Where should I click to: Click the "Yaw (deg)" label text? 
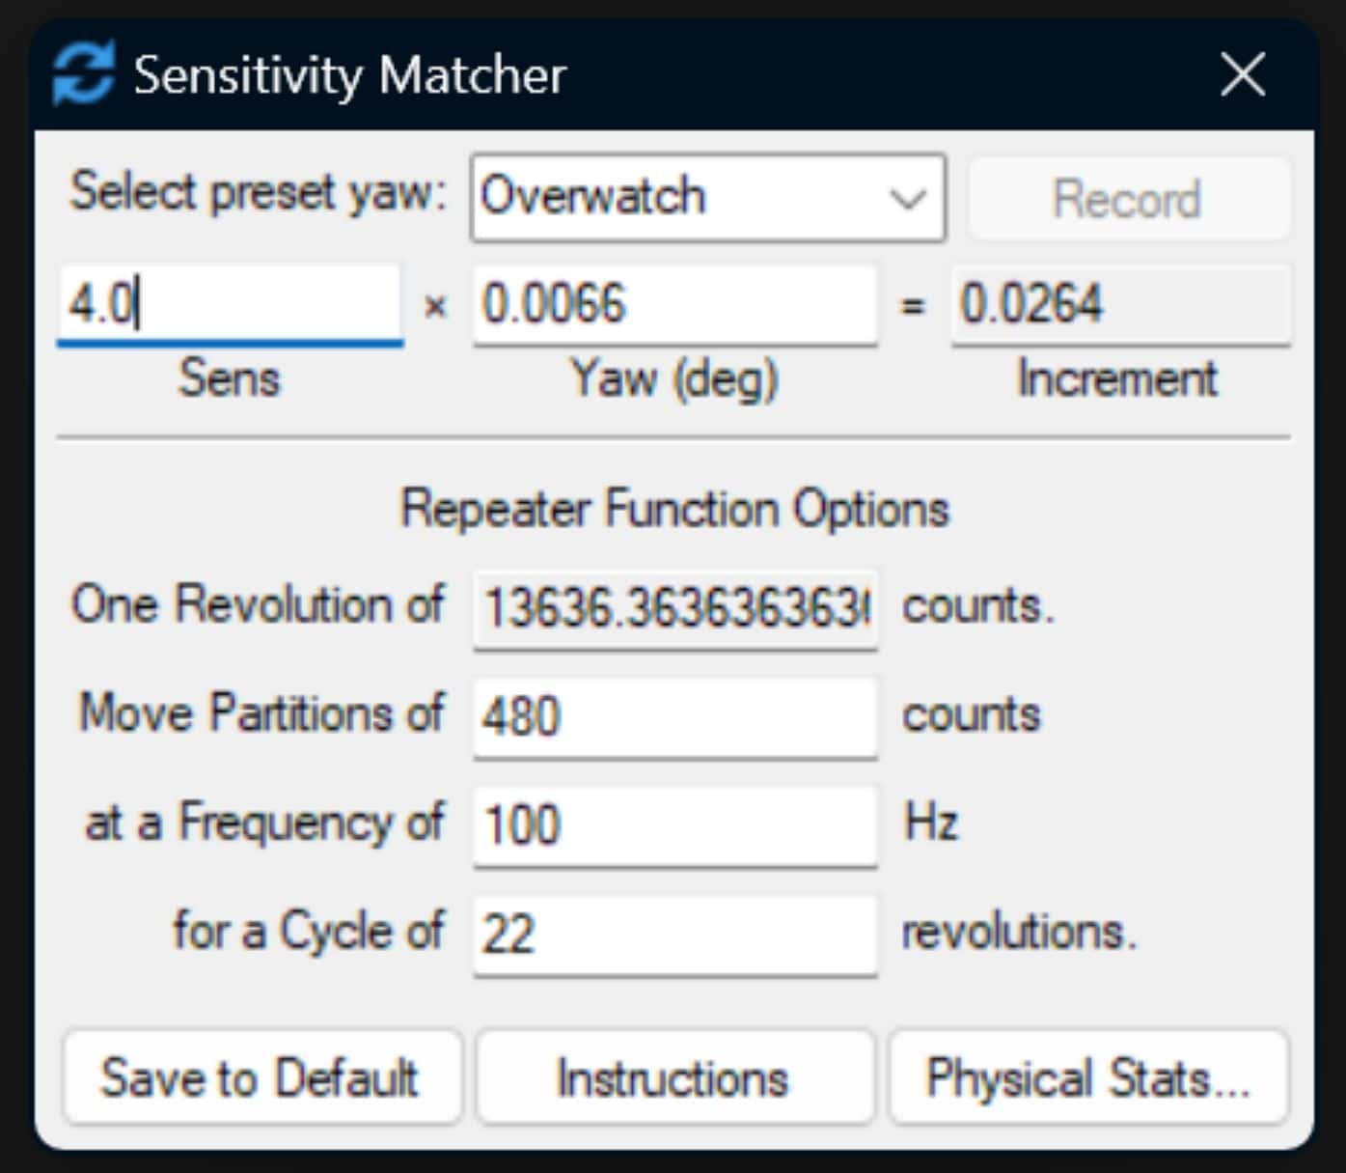click(x=674, y=377)
